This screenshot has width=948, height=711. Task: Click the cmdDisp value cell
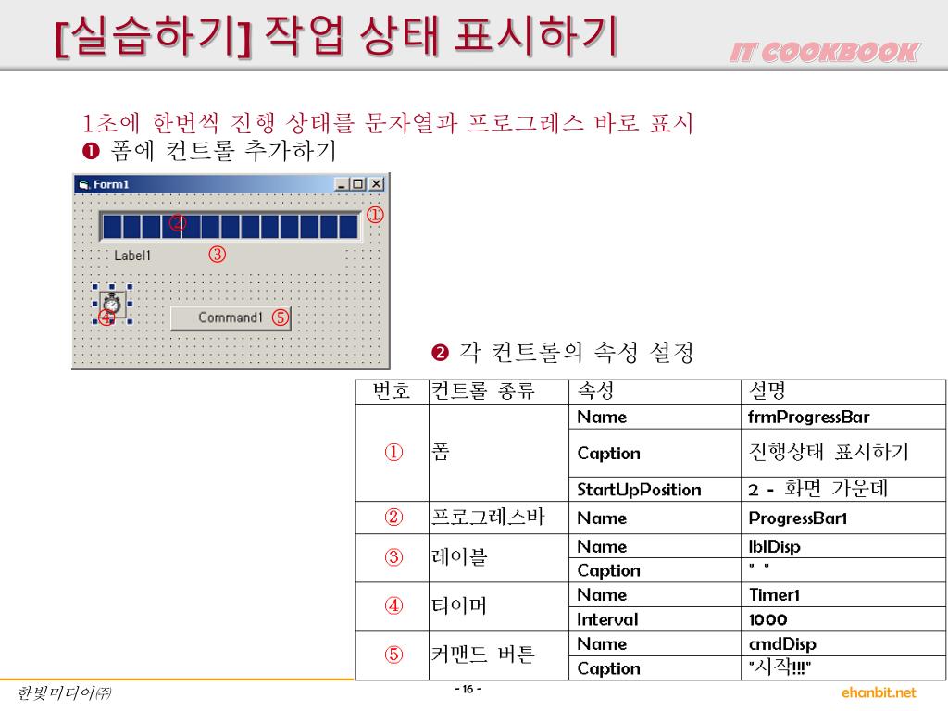pyautogui.click(x=843, y=644)
